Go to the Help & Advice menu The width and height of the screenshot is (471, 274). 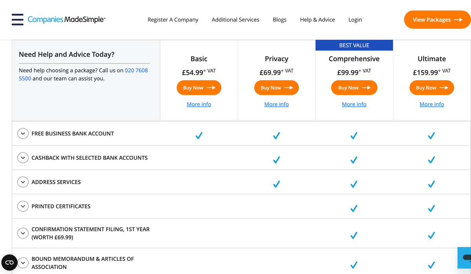pyautogui.click(x=318, y=20)
